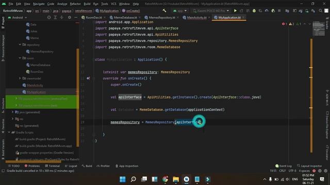
Task: Expand the res folder in project tree
Action: click(12, 119)
